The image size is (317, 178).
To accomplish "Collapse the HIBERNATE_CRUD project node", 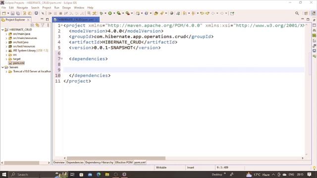I will click(x=2, y=30).
